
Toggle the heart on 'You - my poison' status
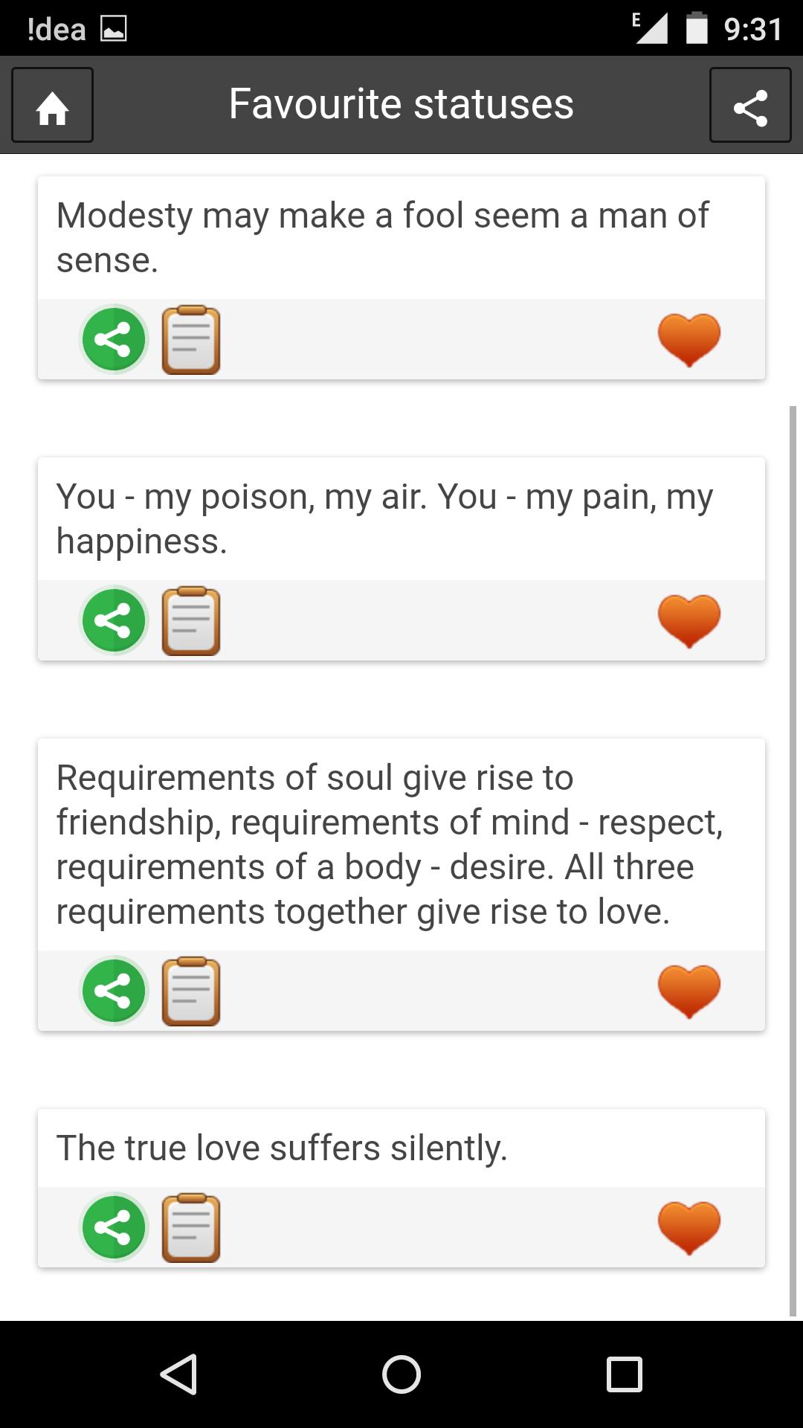tap(688, 620)
